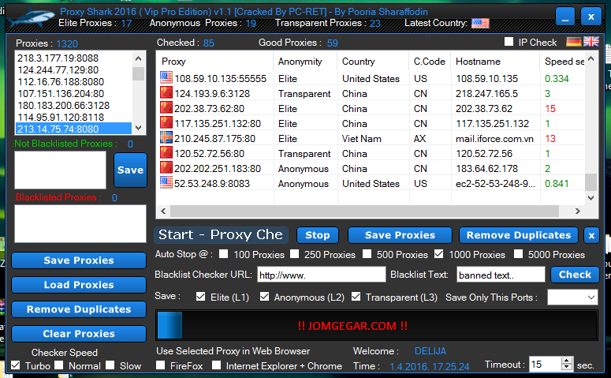Image resolution: width=611 pixels, height=378 pixels.
Task: Click the Latest Country US flag
Action: 480,23
